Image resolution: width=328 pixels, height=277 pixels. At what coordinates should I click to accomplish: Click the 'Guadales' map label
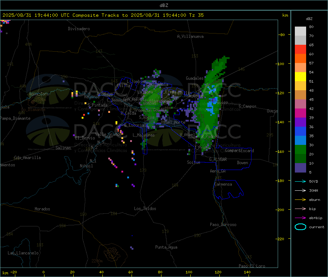tap(195, 78)
